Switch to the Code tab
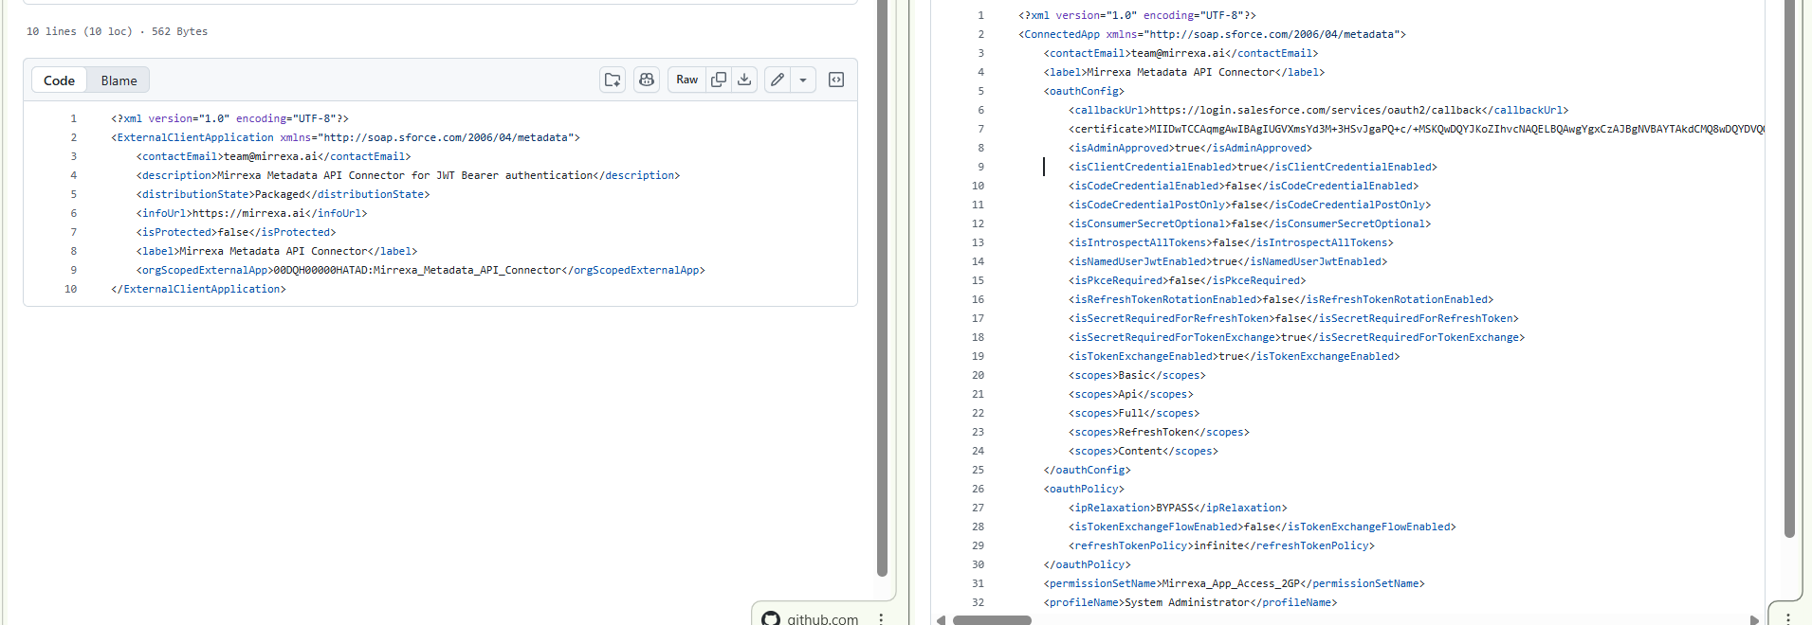The width and height of the screenshot is (1812, 625). pyautogui.click(x=59, y=80)
